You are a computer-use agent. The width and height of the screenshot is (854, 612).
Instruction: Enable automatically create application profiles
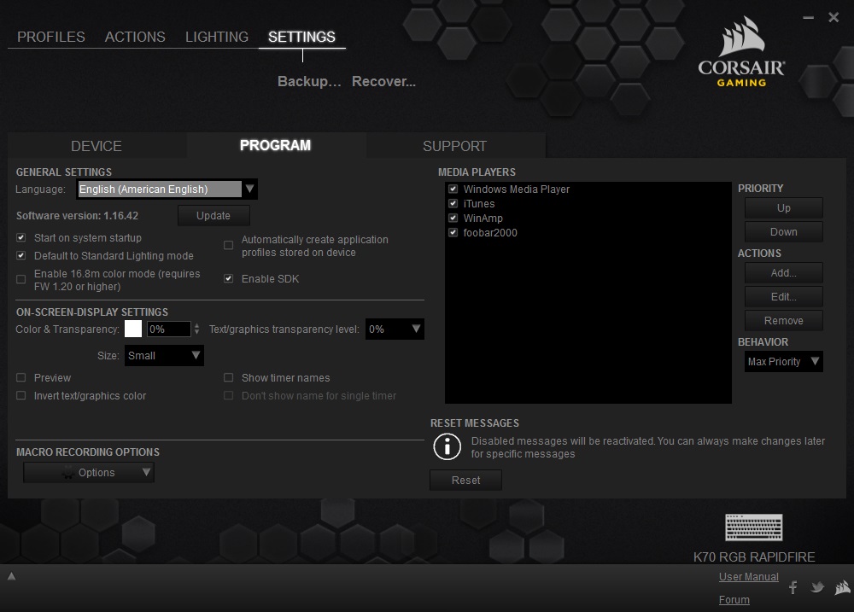(x=229, y=246)
